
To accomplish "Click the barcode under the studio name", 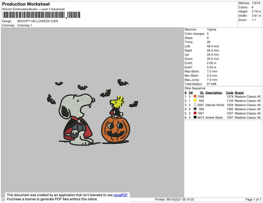I will [x=41, y=15].
